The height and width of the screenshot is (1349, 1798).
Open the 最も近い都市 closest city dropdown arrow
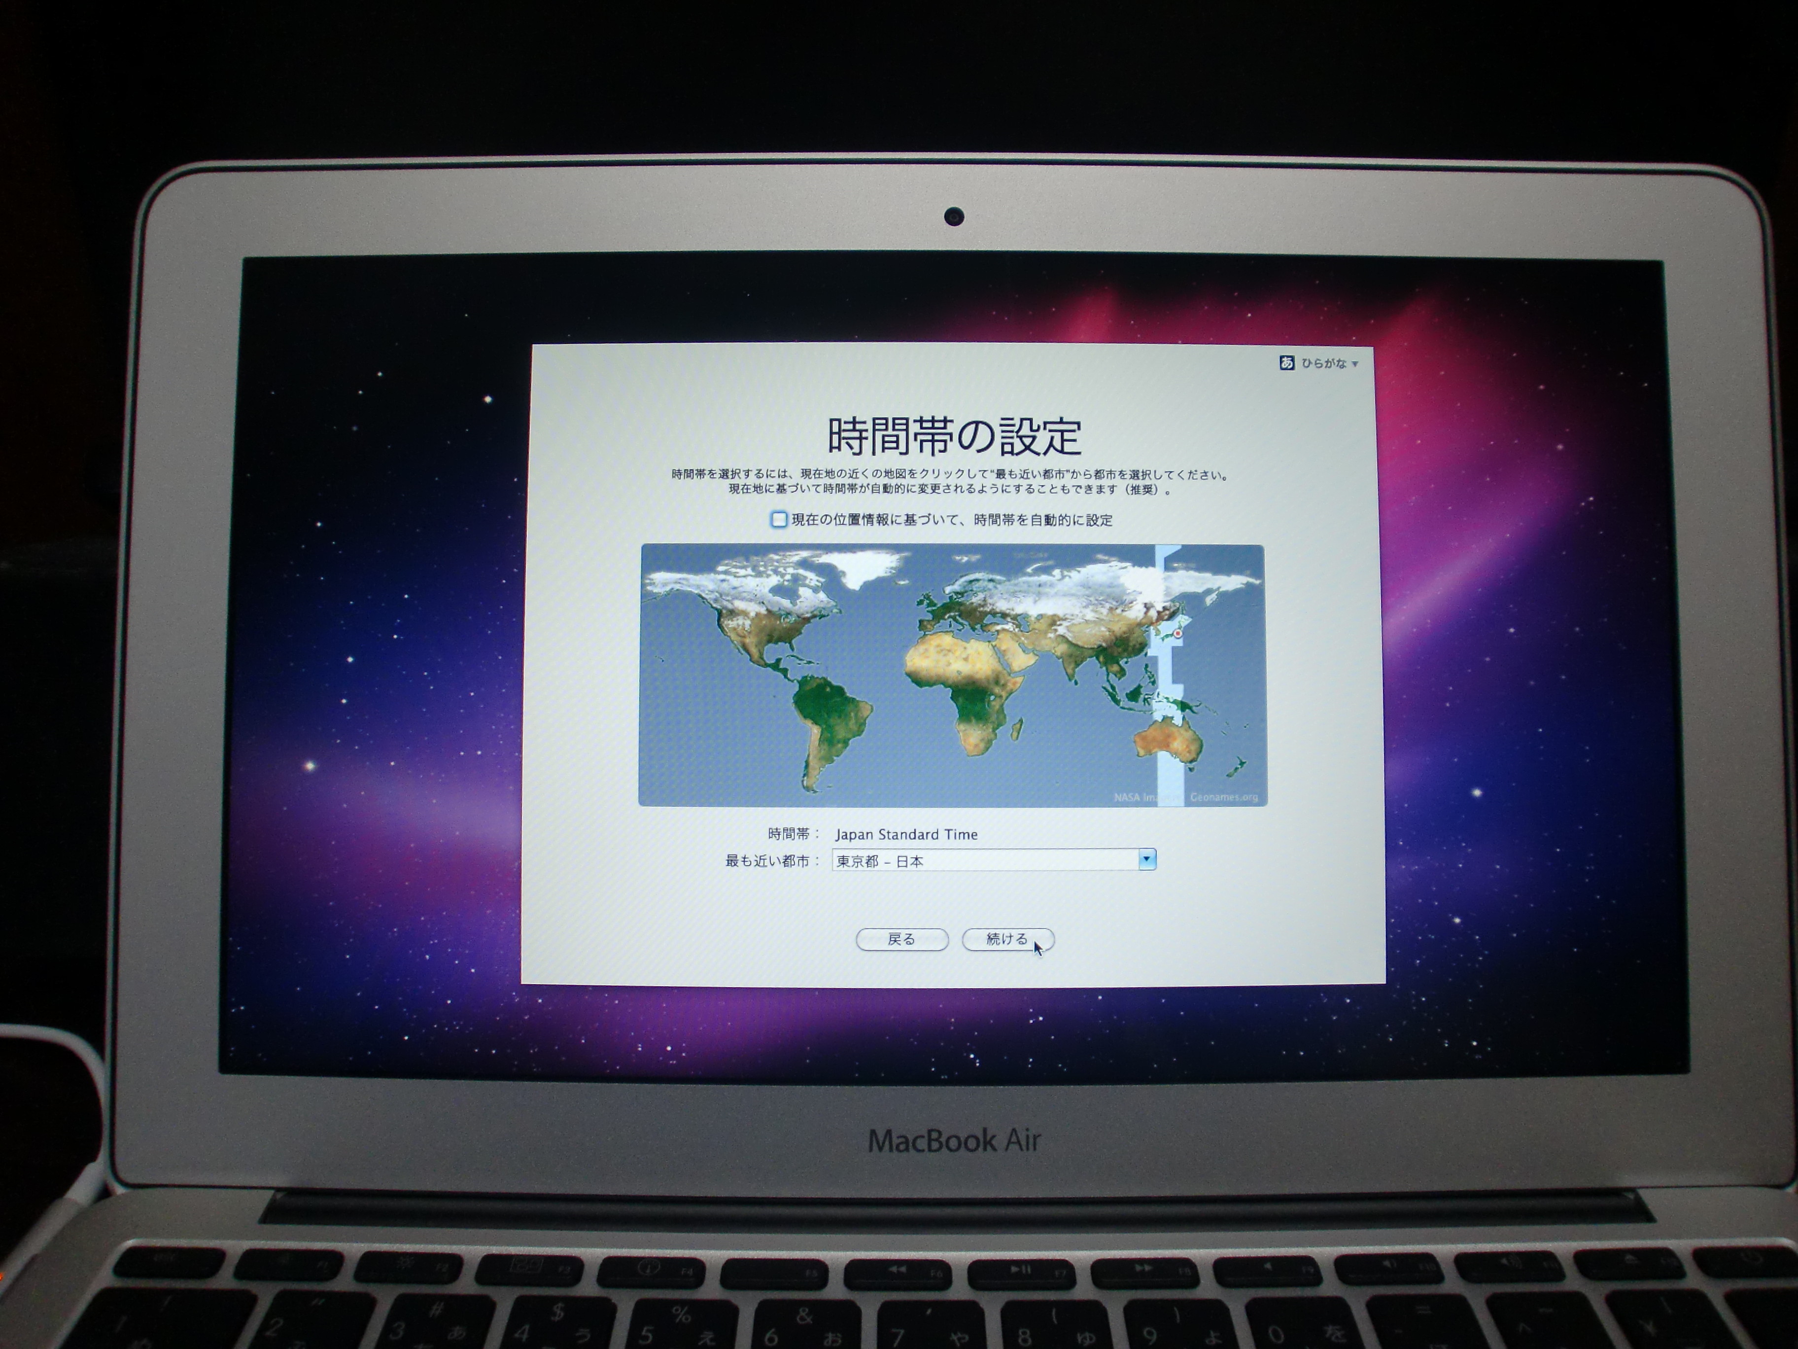click(1147, 859)
